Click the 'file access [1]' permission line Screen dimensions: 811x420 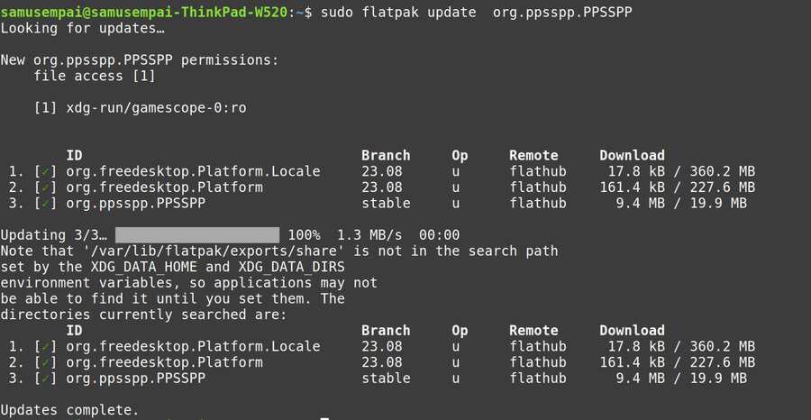pos(95,77)
